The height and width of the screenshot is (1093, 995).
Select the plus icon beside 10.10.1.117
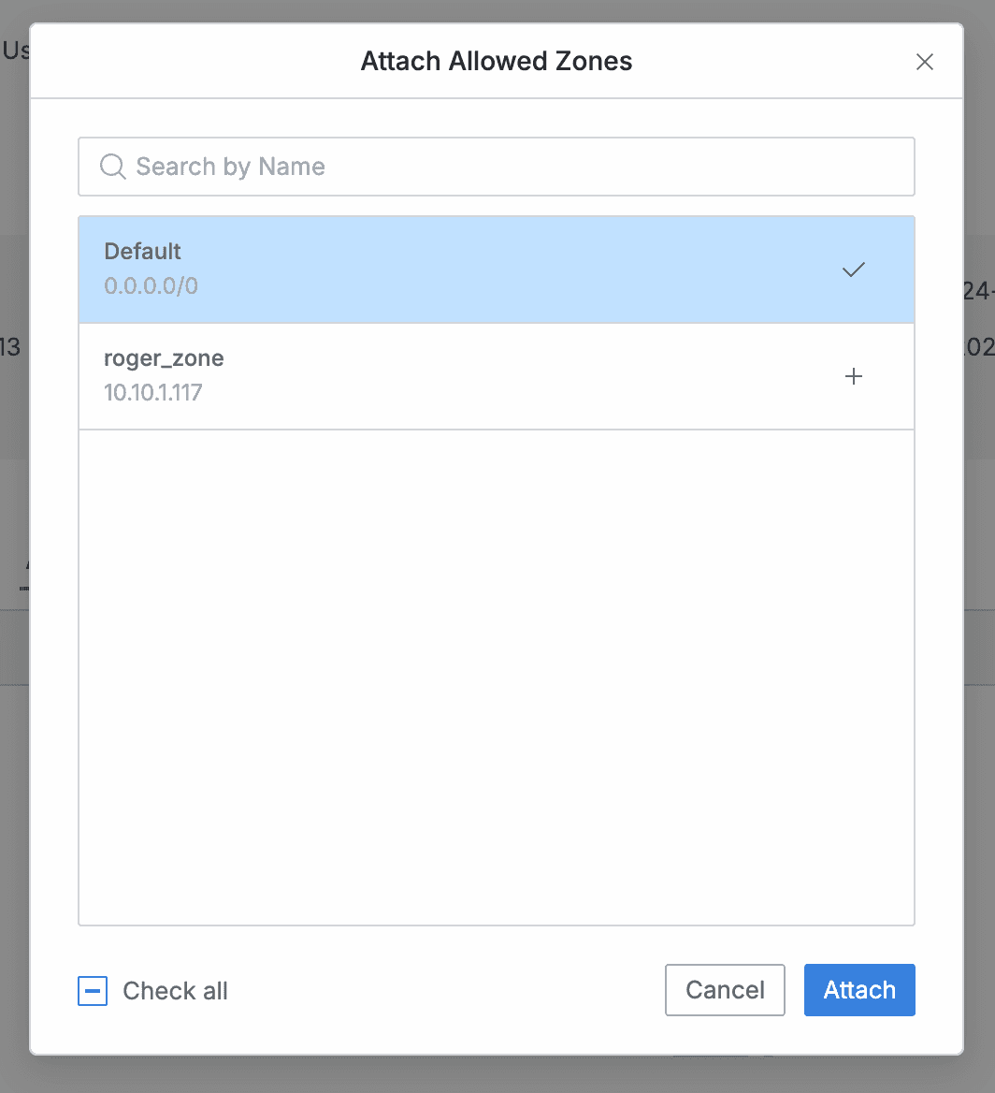(853, 376)
